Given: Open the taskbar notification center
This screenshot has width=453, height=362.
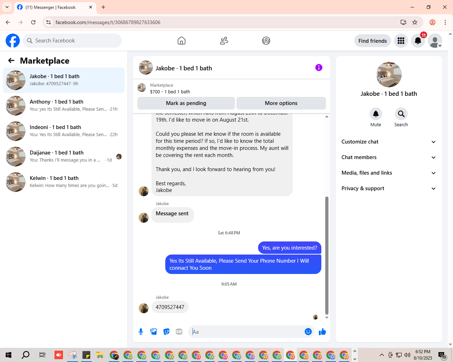Looking at the screenshot, I should point(442,355).
